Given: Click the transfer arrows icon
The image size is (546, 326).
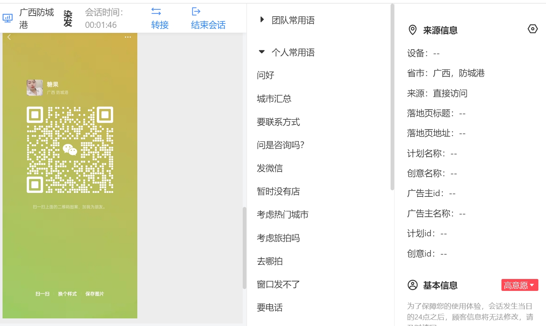Looking at the screenshot, I should click(156, 12).
